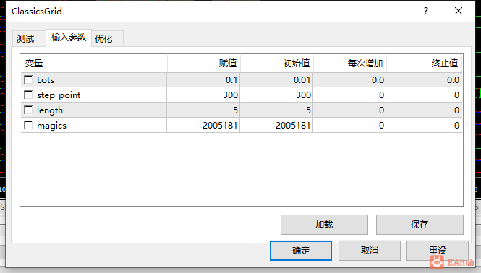Confirm with the 确定 button
The image size is (481, 273).
pyautogui.click(x=301, y=251)
